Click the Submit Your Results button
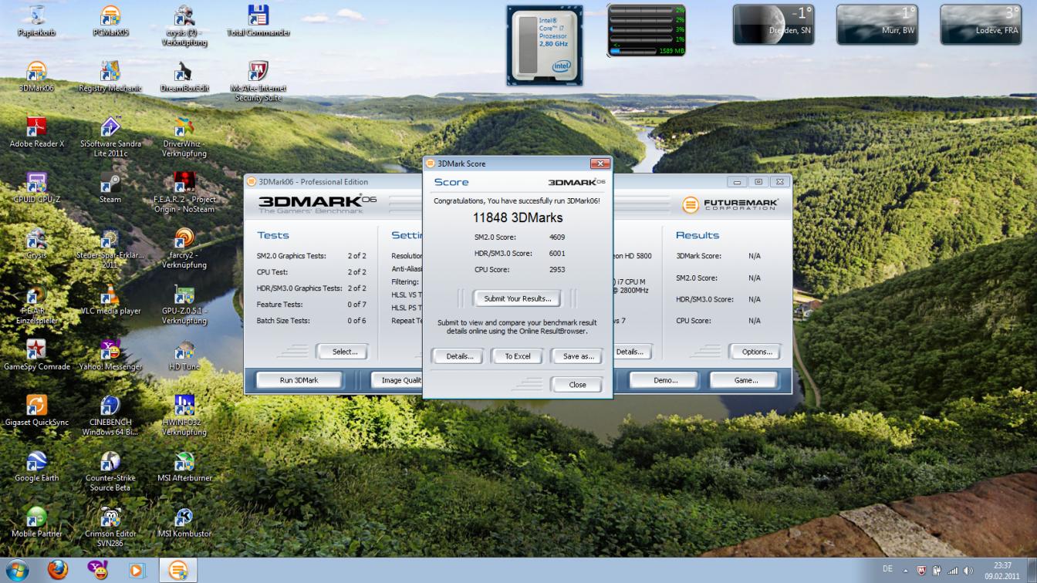1037x583 pixels. [x=517, y=298]
